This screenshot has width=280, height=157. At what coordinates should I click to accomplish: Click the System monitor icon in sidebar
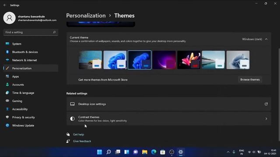7,44
